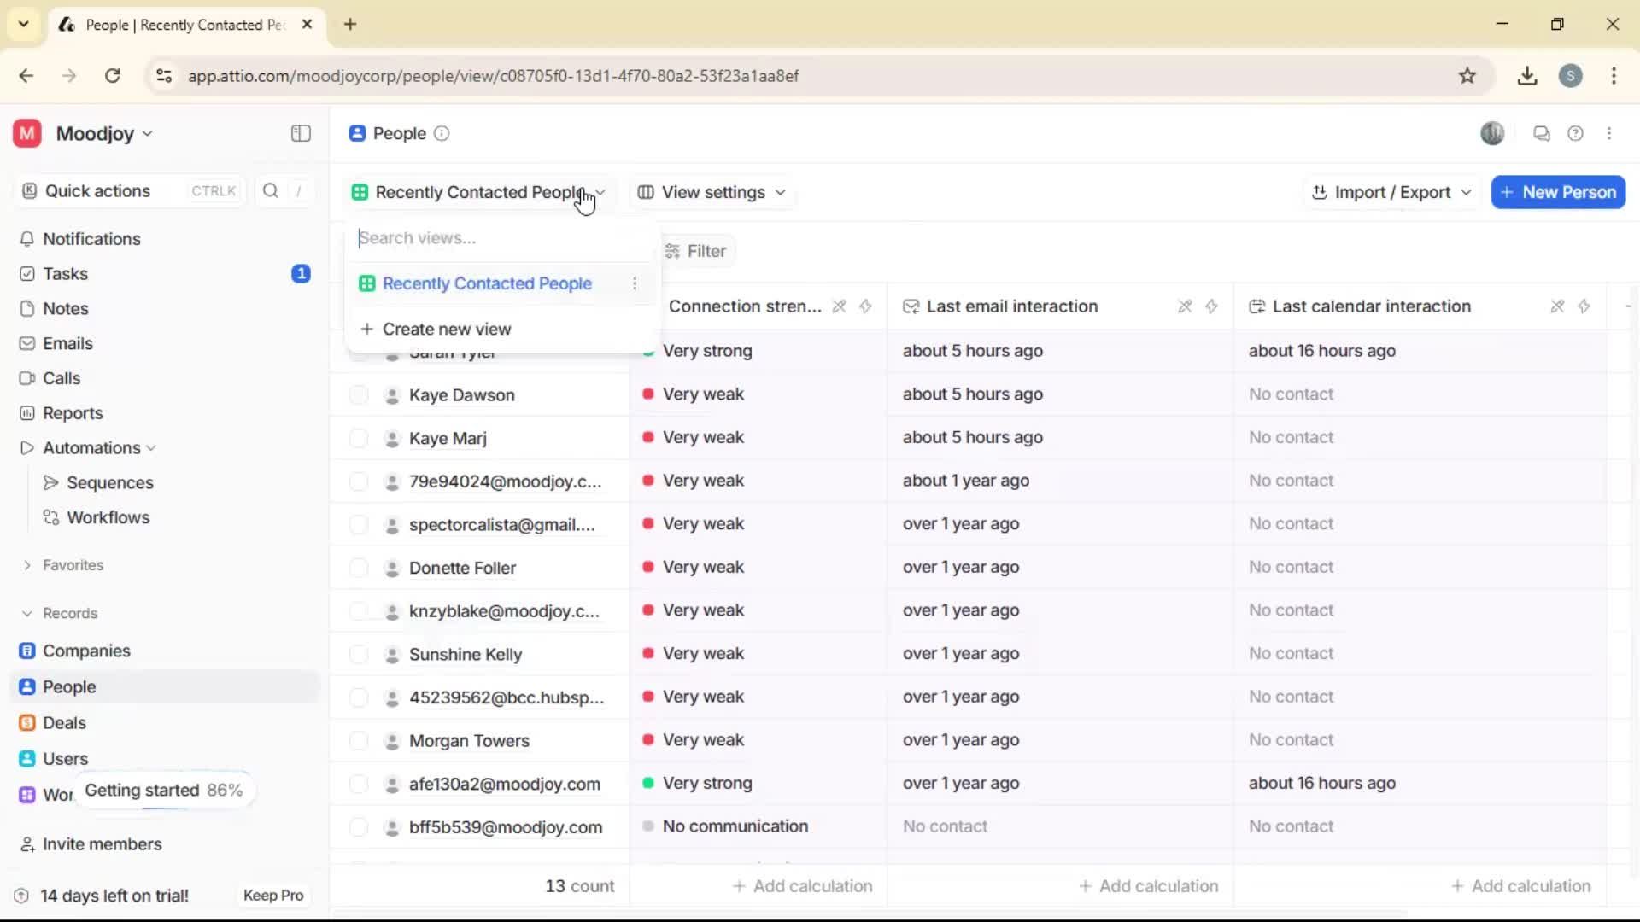
Task: Select the checkbox next to Kaye Dawson
Action: 358,394
